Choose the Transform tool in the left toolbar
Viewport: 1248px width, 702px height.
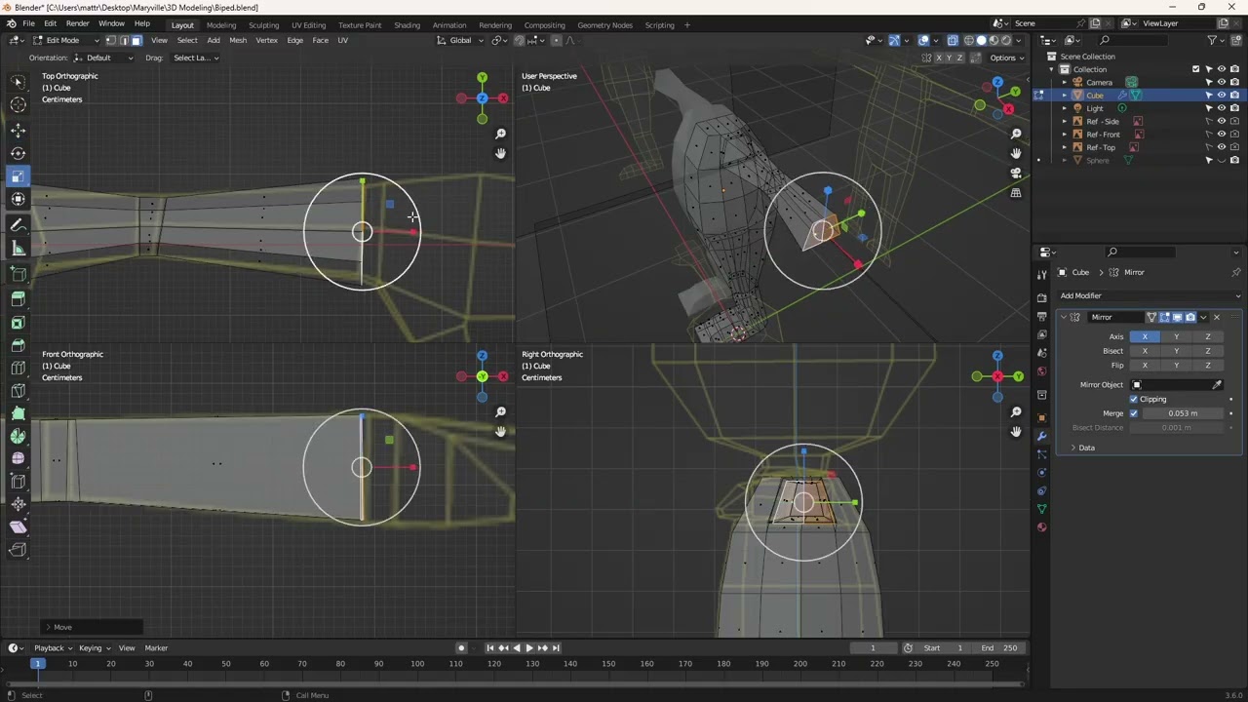click(18, 200)
